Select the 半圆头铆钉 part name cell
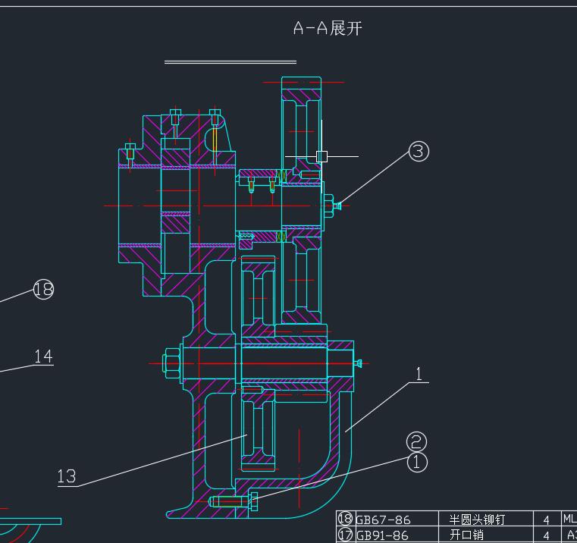577x543 pixels. (x=477, y=520)
